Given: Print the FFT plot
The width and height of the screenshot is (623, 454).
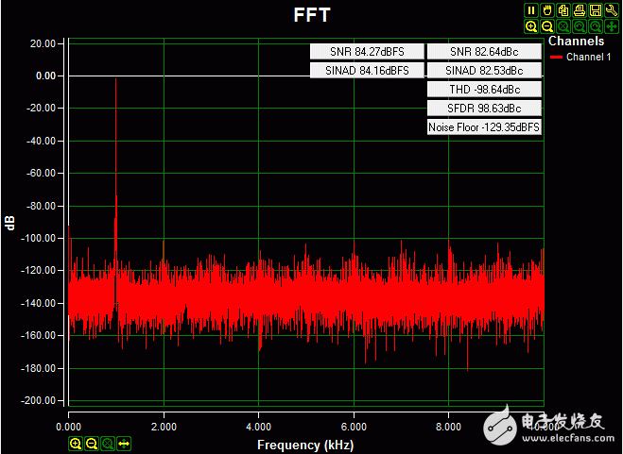Looking at the screenshot, I should [580, 10].
